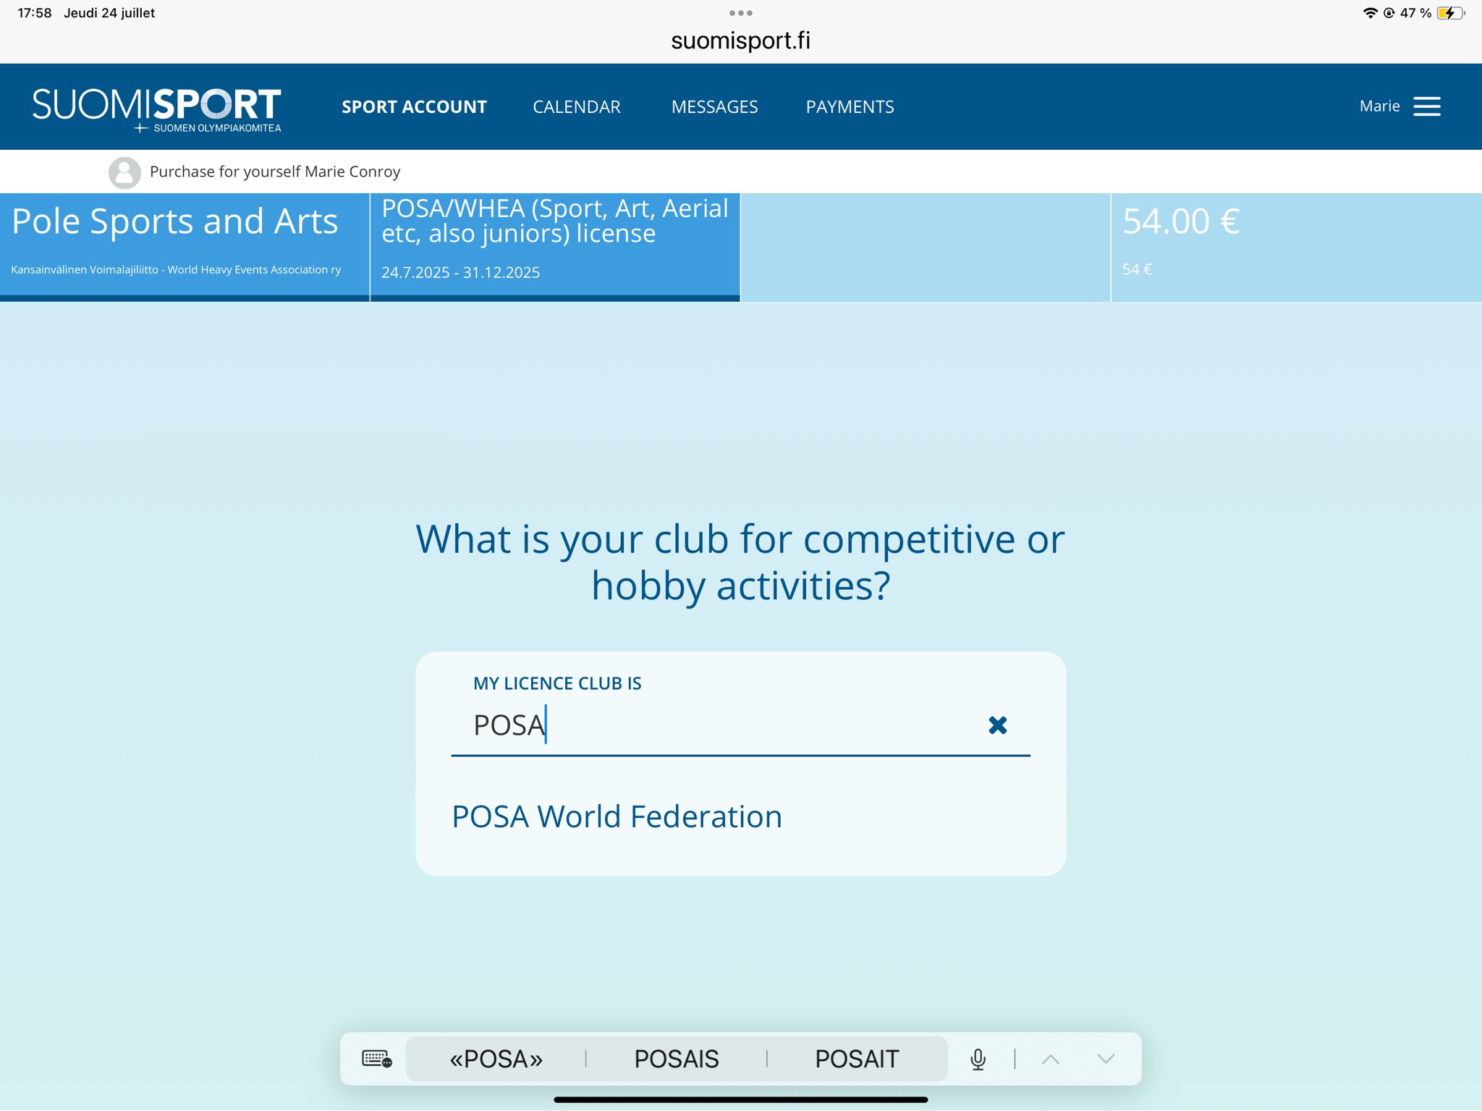Select the Pole Sports and Arts step
The width and height of the screenshot is (1482, 1111).
185,247
